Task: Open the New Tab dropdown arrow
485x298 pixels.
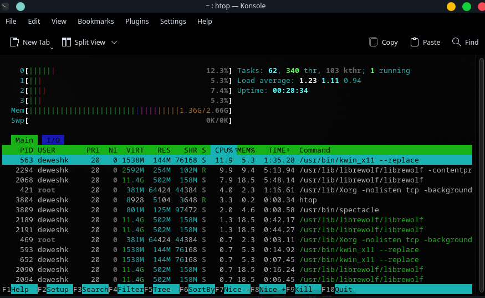Action: click(52, 49)
